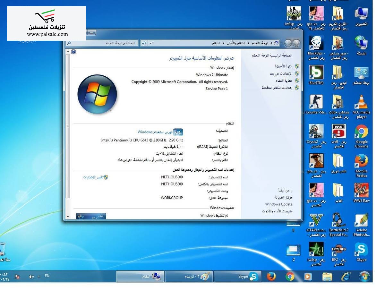Click the scrollbar down arrow in the System window

[68, 217]
